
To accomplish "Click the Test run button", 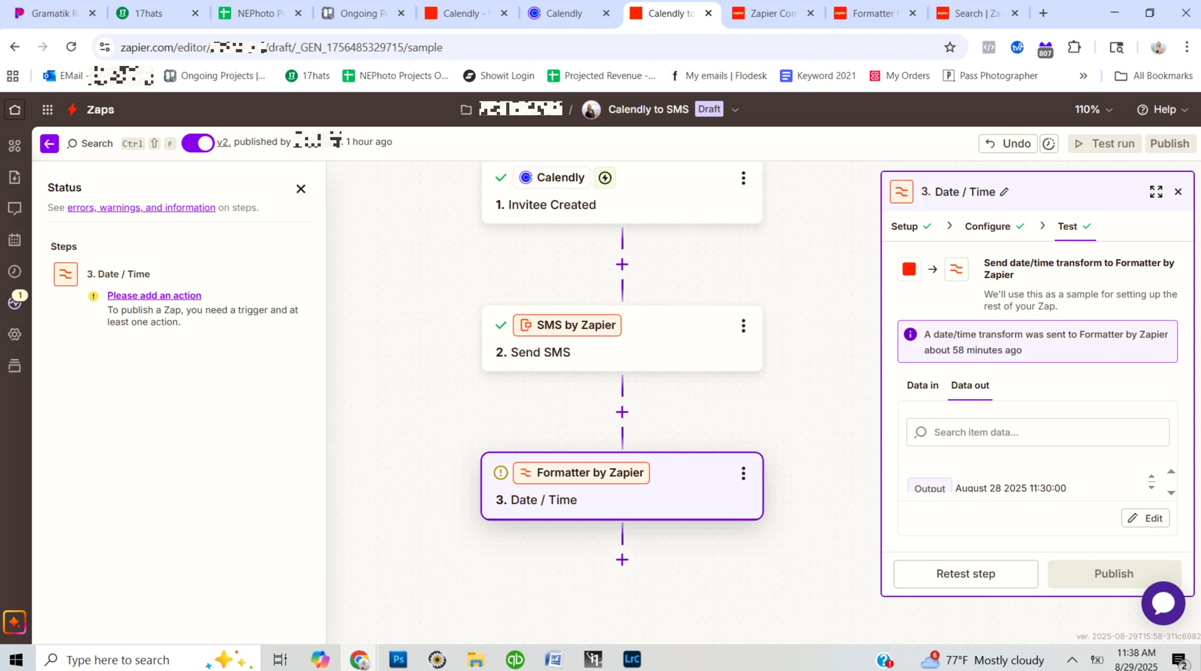I will 1105,143.
